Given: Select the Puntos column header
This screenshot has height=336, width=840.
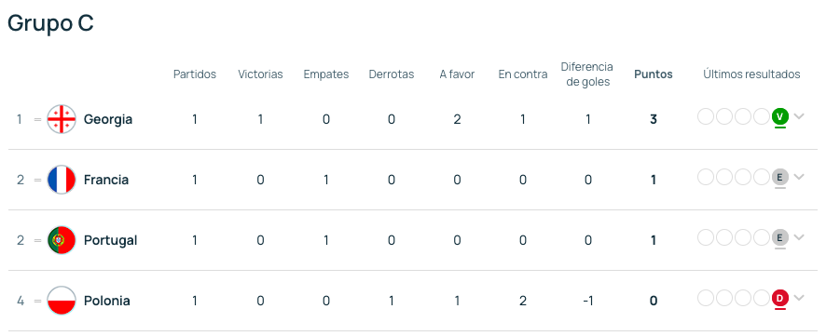Looking at the screenshot, I should click(x=653, y=74).
